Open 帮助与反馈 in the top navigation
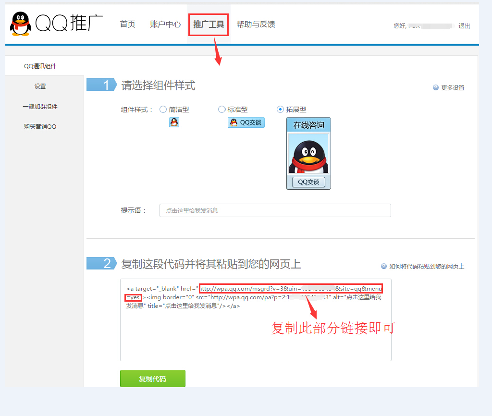 pyautogui.click(x=256, y=24)
